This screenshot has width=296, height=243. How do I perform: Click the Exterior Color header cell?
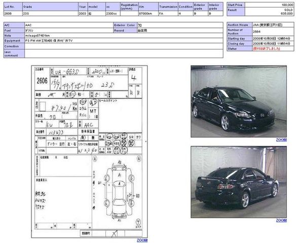tap(125, 25)
